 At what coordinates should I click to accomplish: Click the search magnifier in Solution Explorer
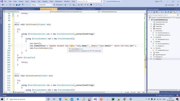(x=178, y=15)
